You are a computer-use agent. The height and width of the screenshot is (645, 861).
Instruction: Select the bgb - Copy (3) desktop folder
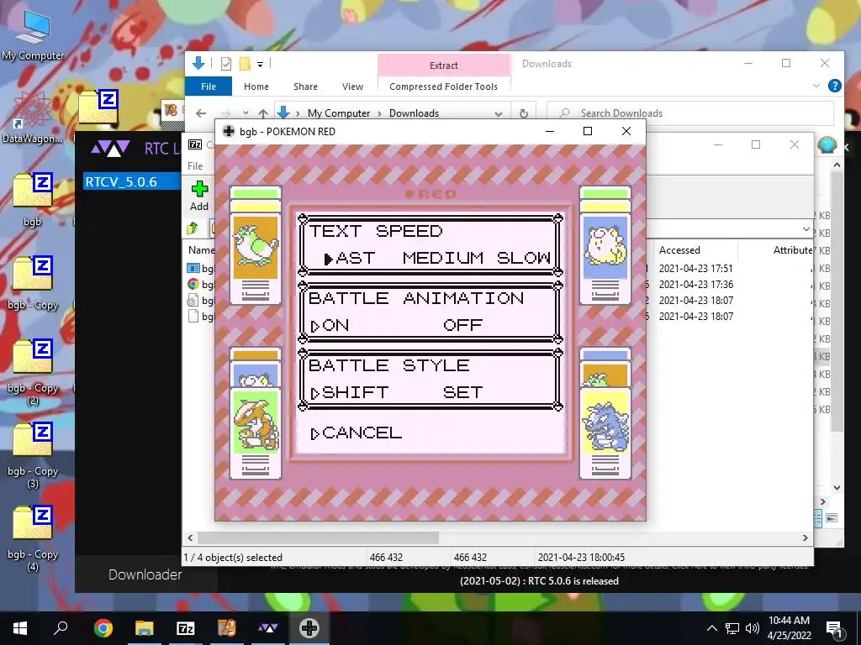(x=33, y=454)
